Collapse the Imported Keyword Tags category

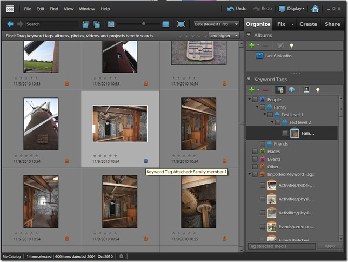click(x=249, y=174)
